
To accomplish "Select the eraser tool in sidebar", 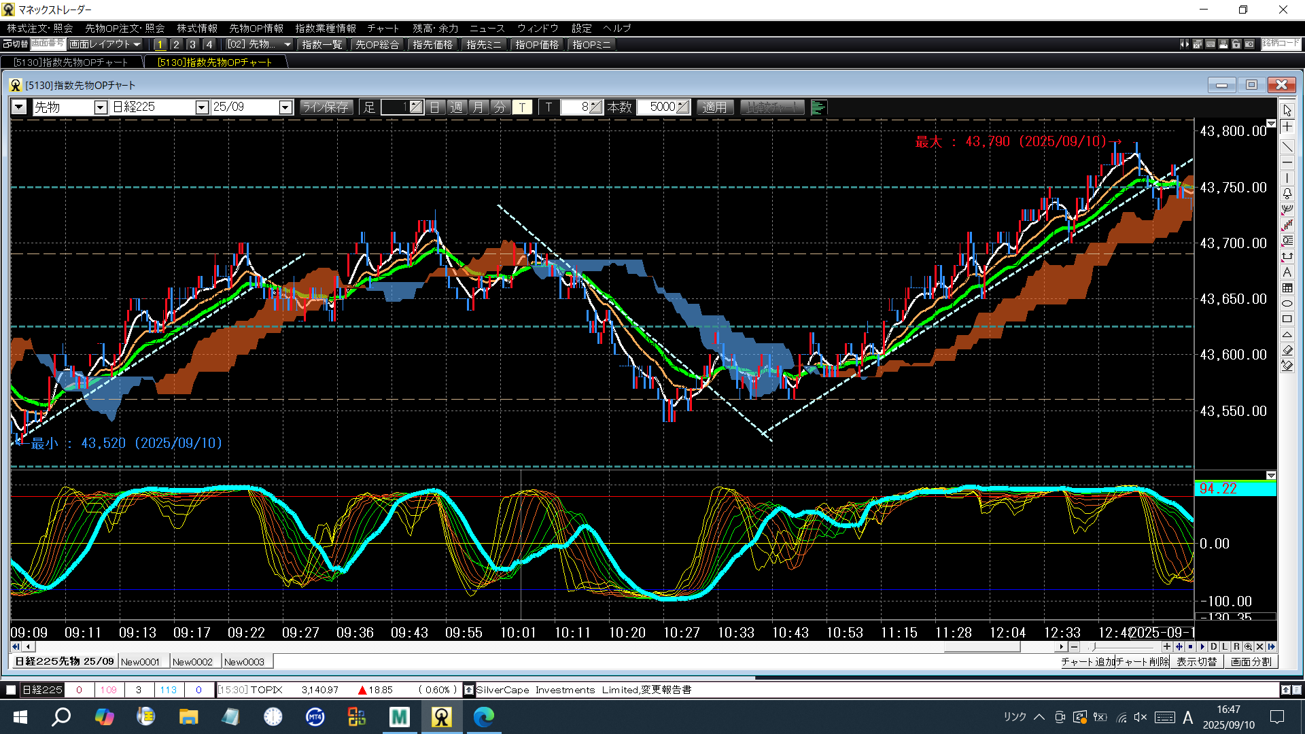I will pyautogui.click(x=1287, y=351).
